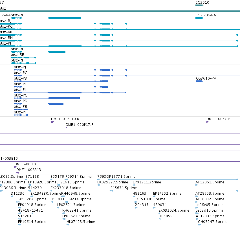
Task: Select EST AT28559.5prime
Action: (210, 194)
